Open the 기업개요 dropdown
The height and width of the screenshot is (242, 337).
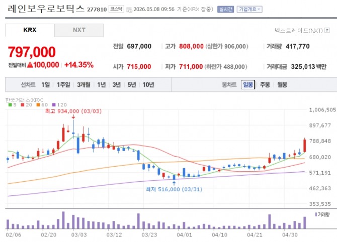click(x=249, y=9)
